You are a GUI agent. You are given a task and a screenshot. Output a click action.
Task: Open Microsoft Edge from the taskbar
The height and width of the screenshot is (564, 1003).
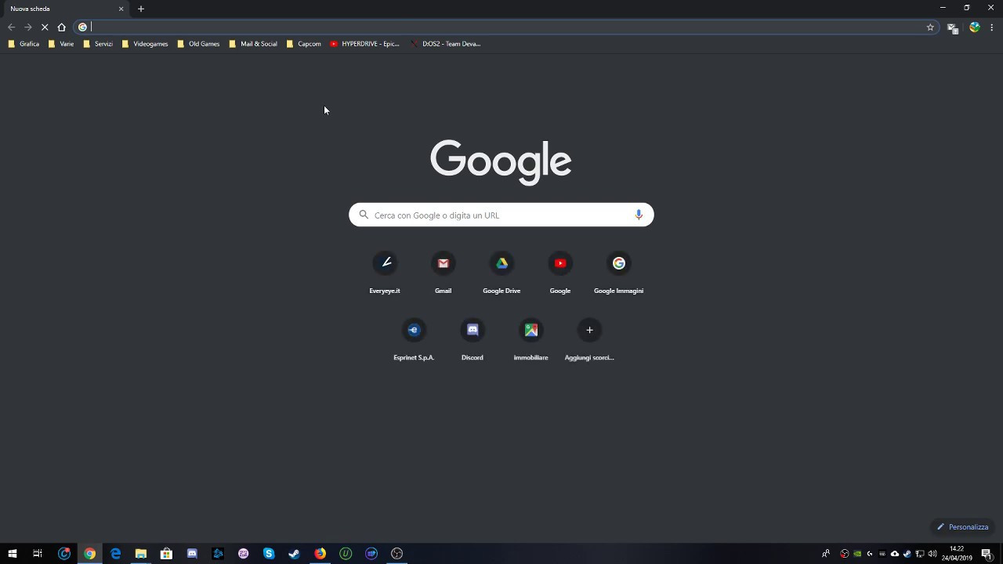tap(115, 554)
